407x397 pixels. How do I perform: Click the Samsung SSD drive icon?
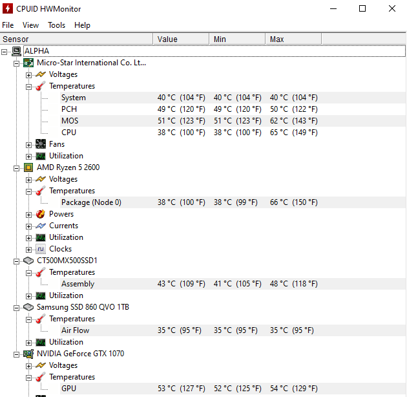point(28,307)
